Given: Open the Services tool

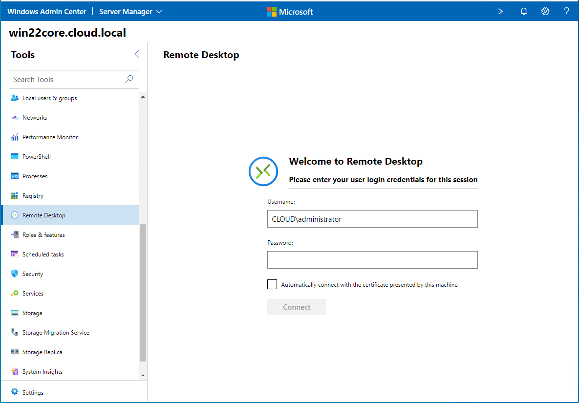Looking at the screenshot, I should (x=33, y=293).
